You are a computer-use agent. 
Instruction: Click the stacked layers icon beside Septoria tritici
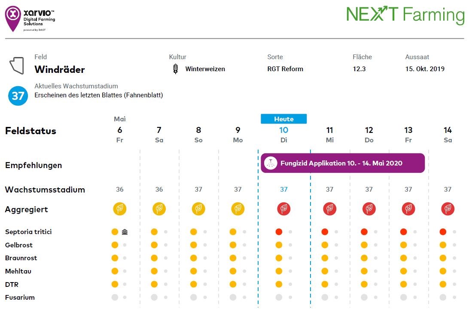[125, 232]
